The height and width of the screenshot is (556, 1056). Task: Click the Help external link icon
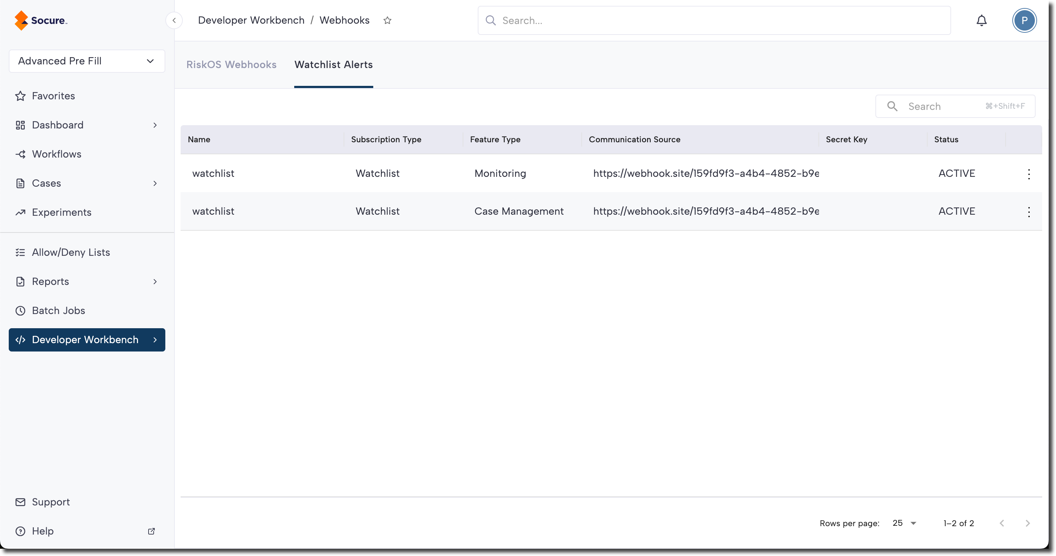(151, 531)
